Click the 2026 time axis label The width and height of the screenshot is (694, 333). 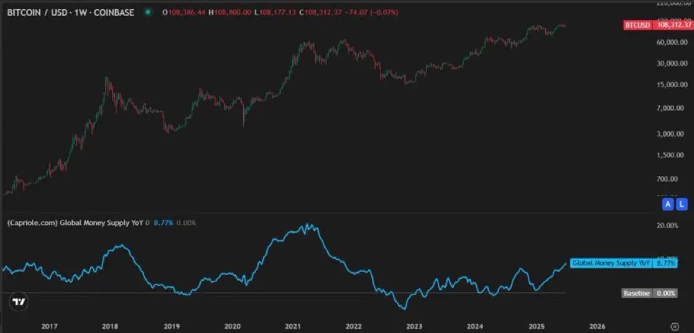pyautogui.click(x=598, y=326)
